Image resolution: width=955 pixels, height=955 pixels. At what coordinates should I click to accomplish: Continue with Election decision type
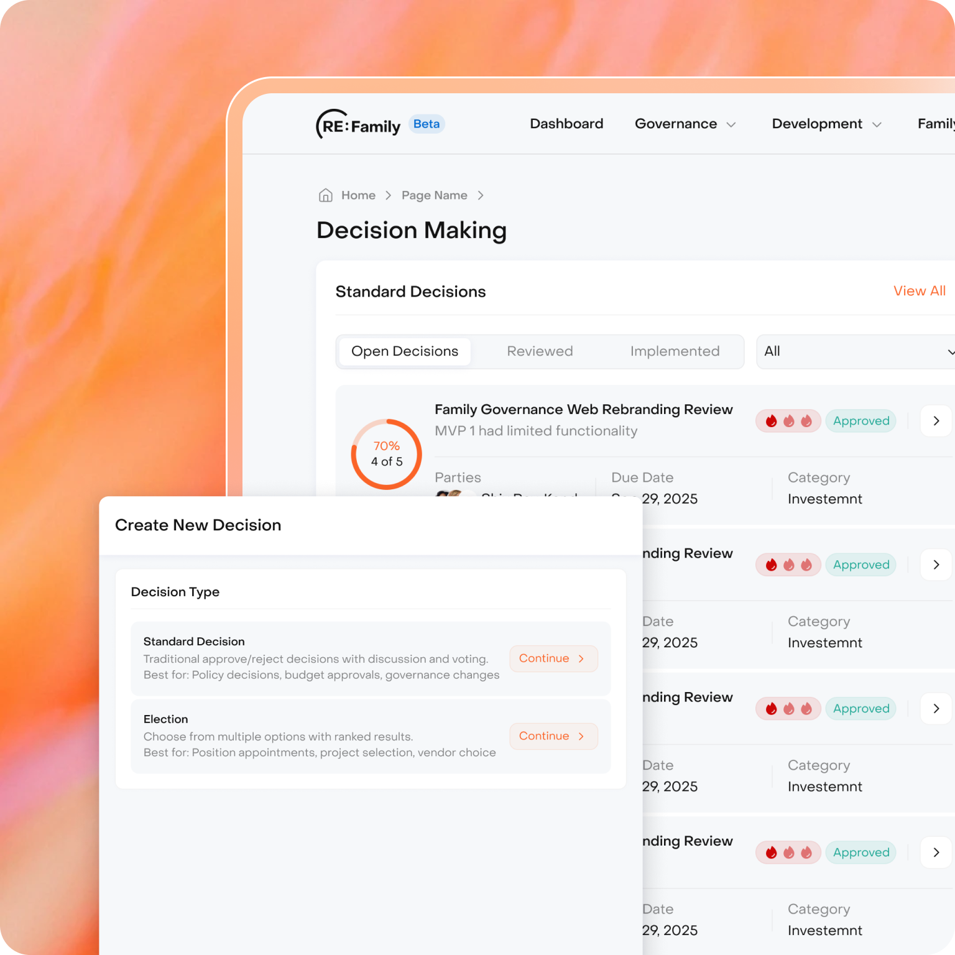553,736
